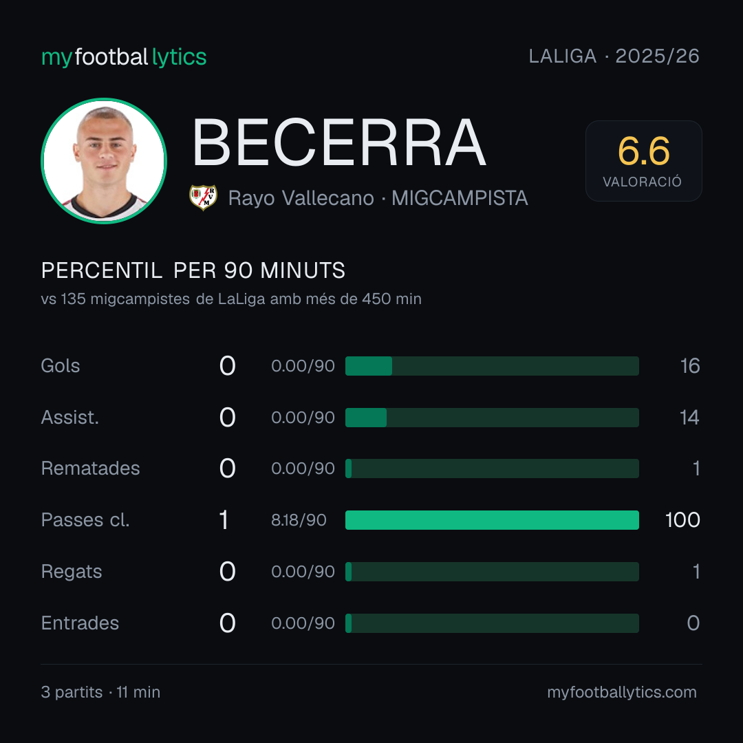743x743 pixels.
Task: Select the LALIGA · 2025/26 season label
Action: coord(614,56)
